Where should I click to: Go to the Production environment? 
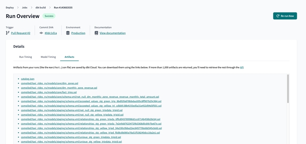[x=78, y=33]
